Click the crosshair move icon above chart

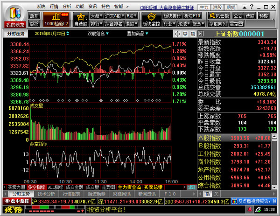tap(176, 34)
